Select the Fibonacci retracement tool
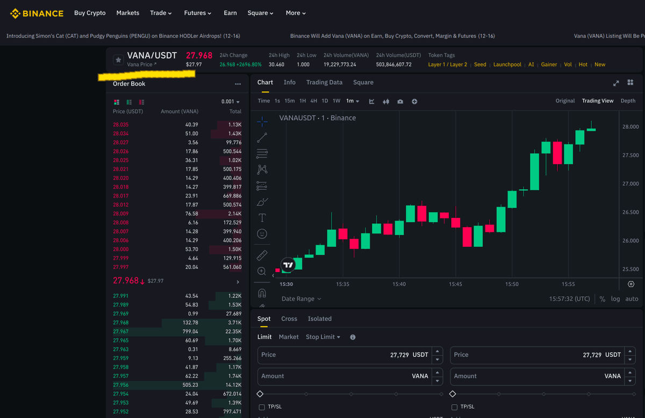 [x=262, y=153]
